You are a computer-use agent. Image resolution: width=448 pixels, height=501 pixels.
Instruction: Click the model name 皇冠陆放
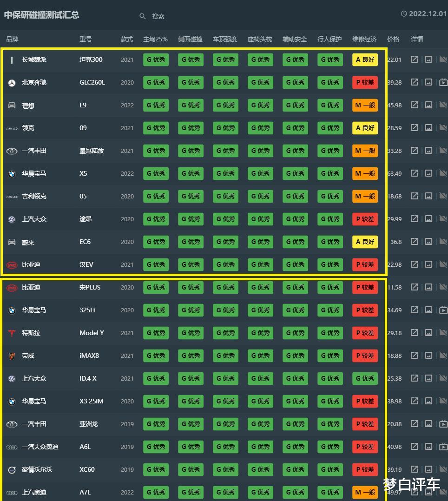coord(92,151)
